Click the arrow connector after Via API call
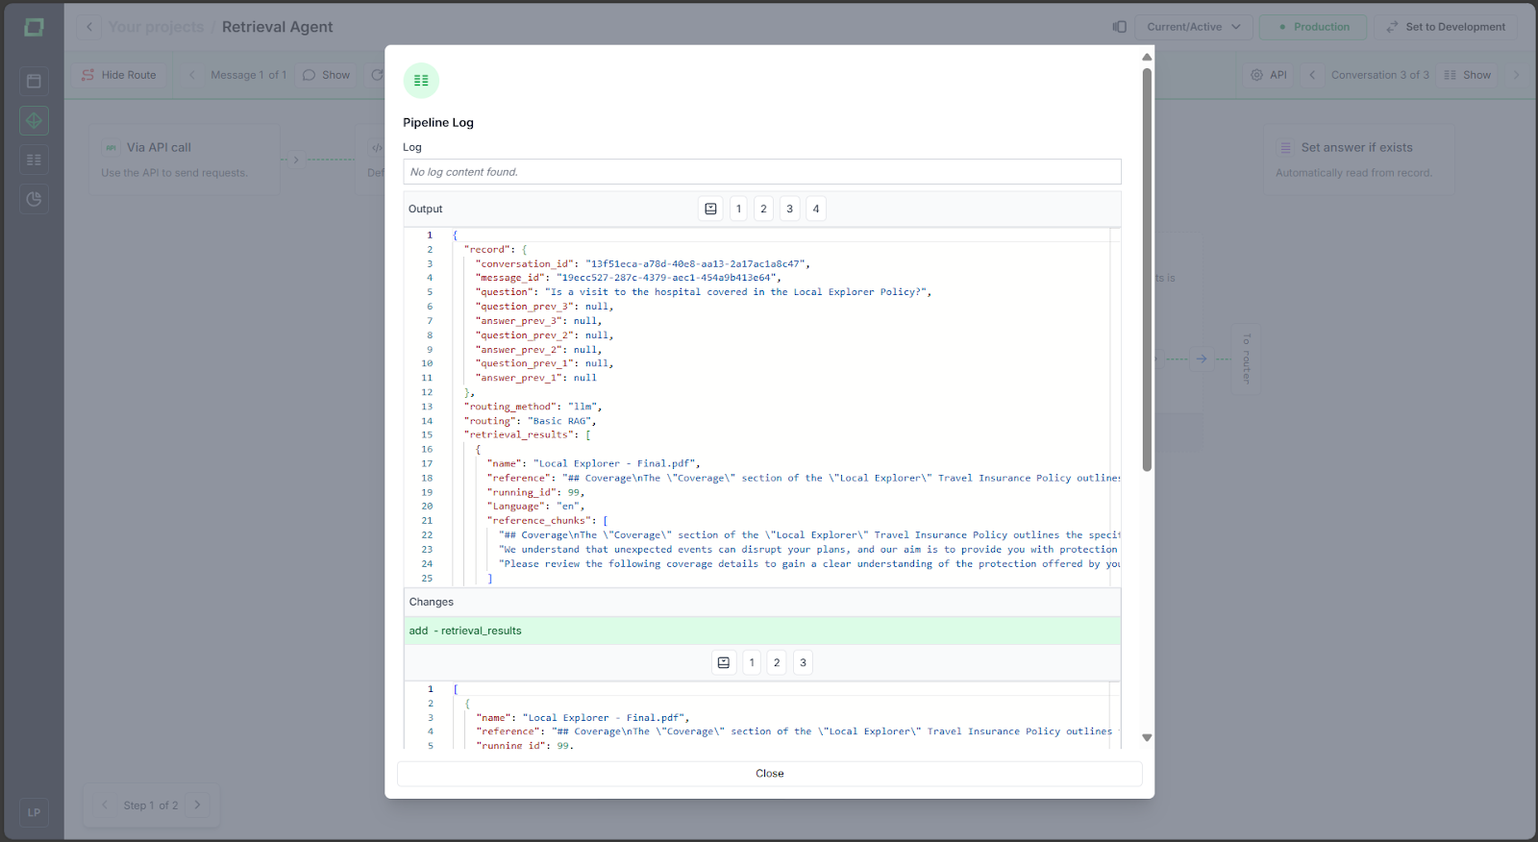Viewport: 1538px width, 842px height. click(x=296, y=160)
